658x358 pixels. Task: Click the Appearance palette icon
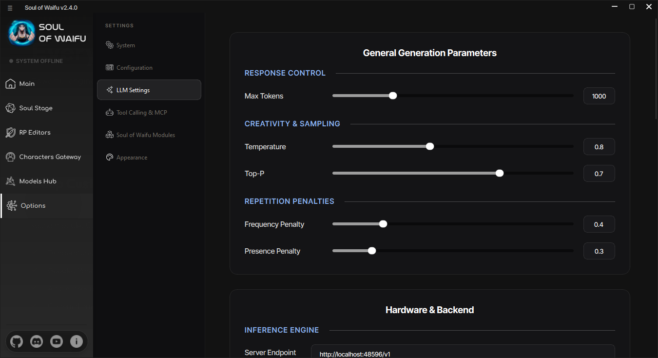(x=110, y=158)
